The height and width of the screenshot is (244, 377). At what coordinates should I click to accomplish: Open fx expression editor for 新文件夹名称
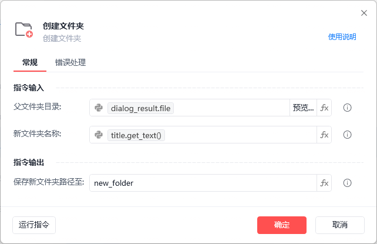click(x=324, y=135)
